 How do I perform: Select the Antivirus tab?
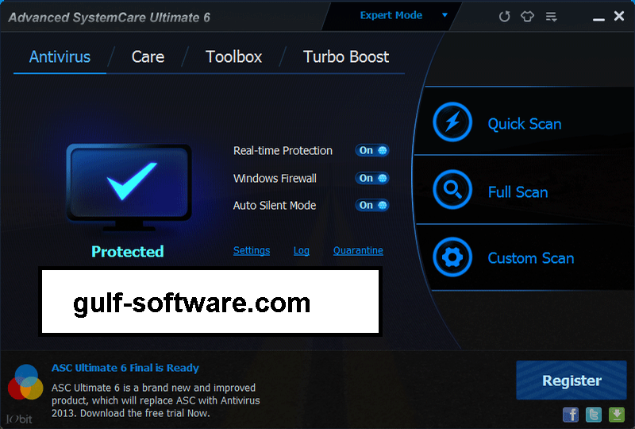coord(60,56)
